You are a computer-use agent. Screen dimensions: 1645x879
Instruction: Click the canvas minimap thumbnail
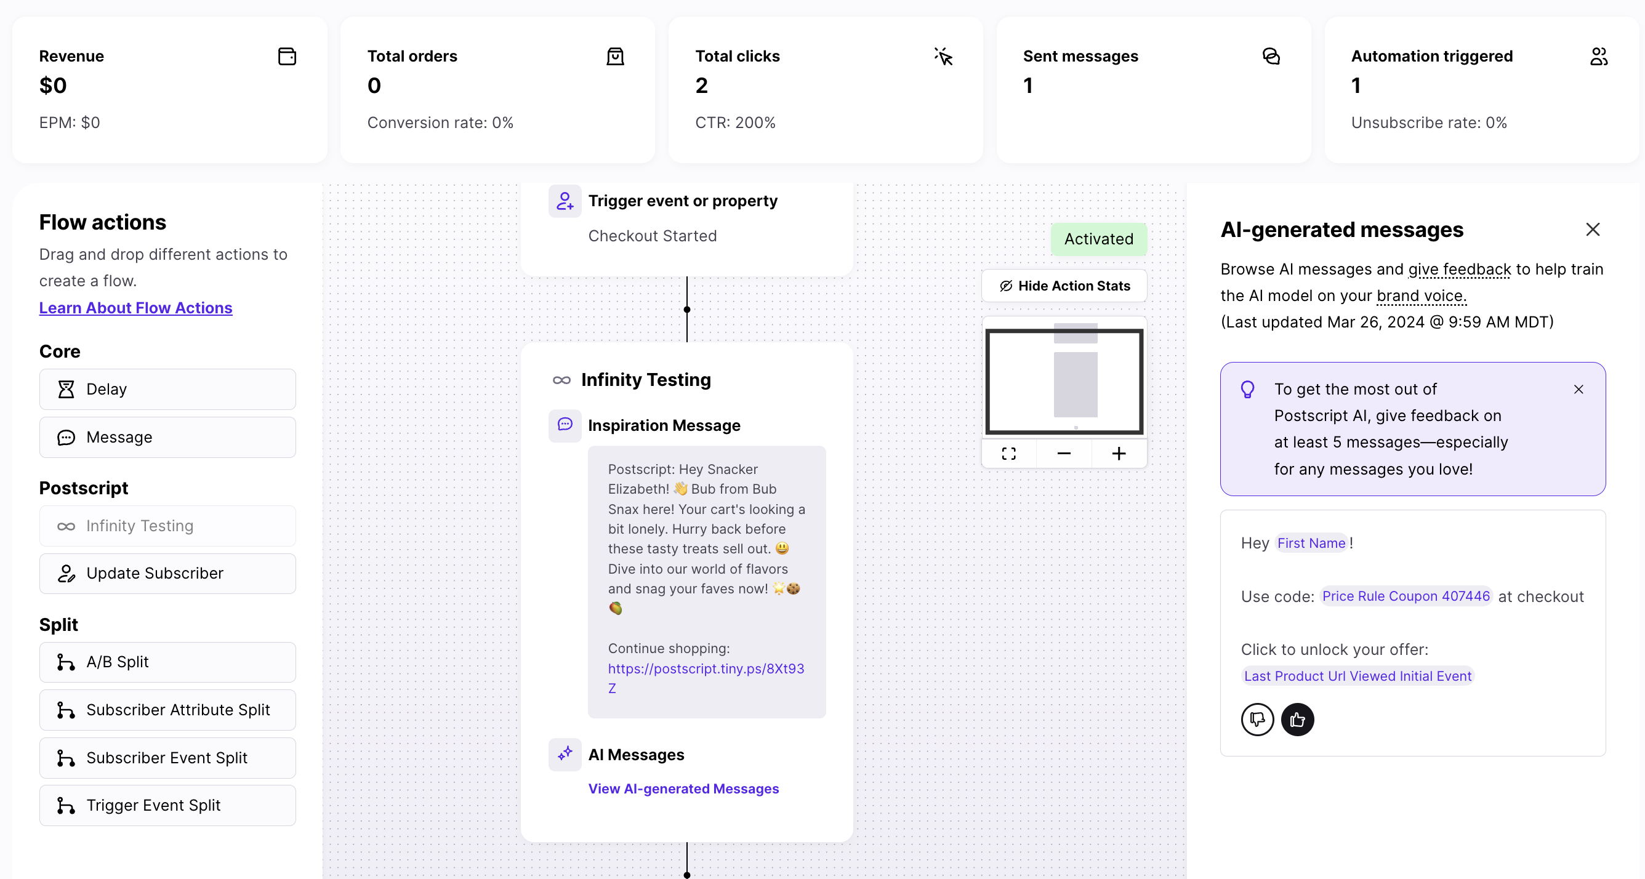1064,381
